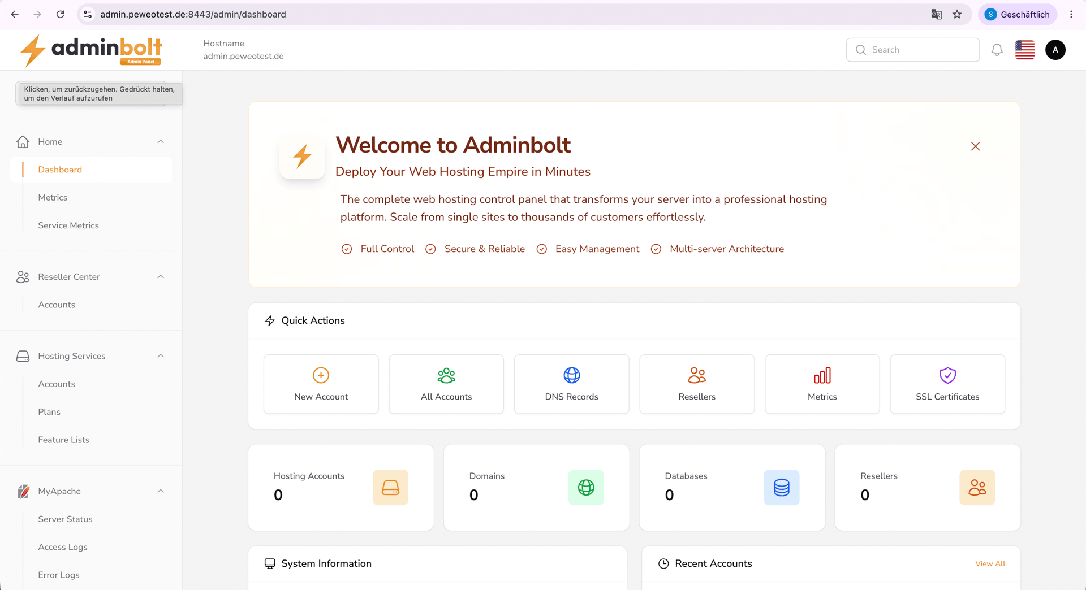Click the DNS Records quick action button

(x=572, y=384)
